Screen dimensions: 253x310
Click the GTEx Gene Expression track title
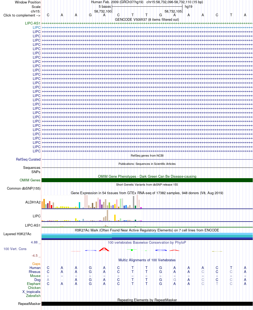147,193
